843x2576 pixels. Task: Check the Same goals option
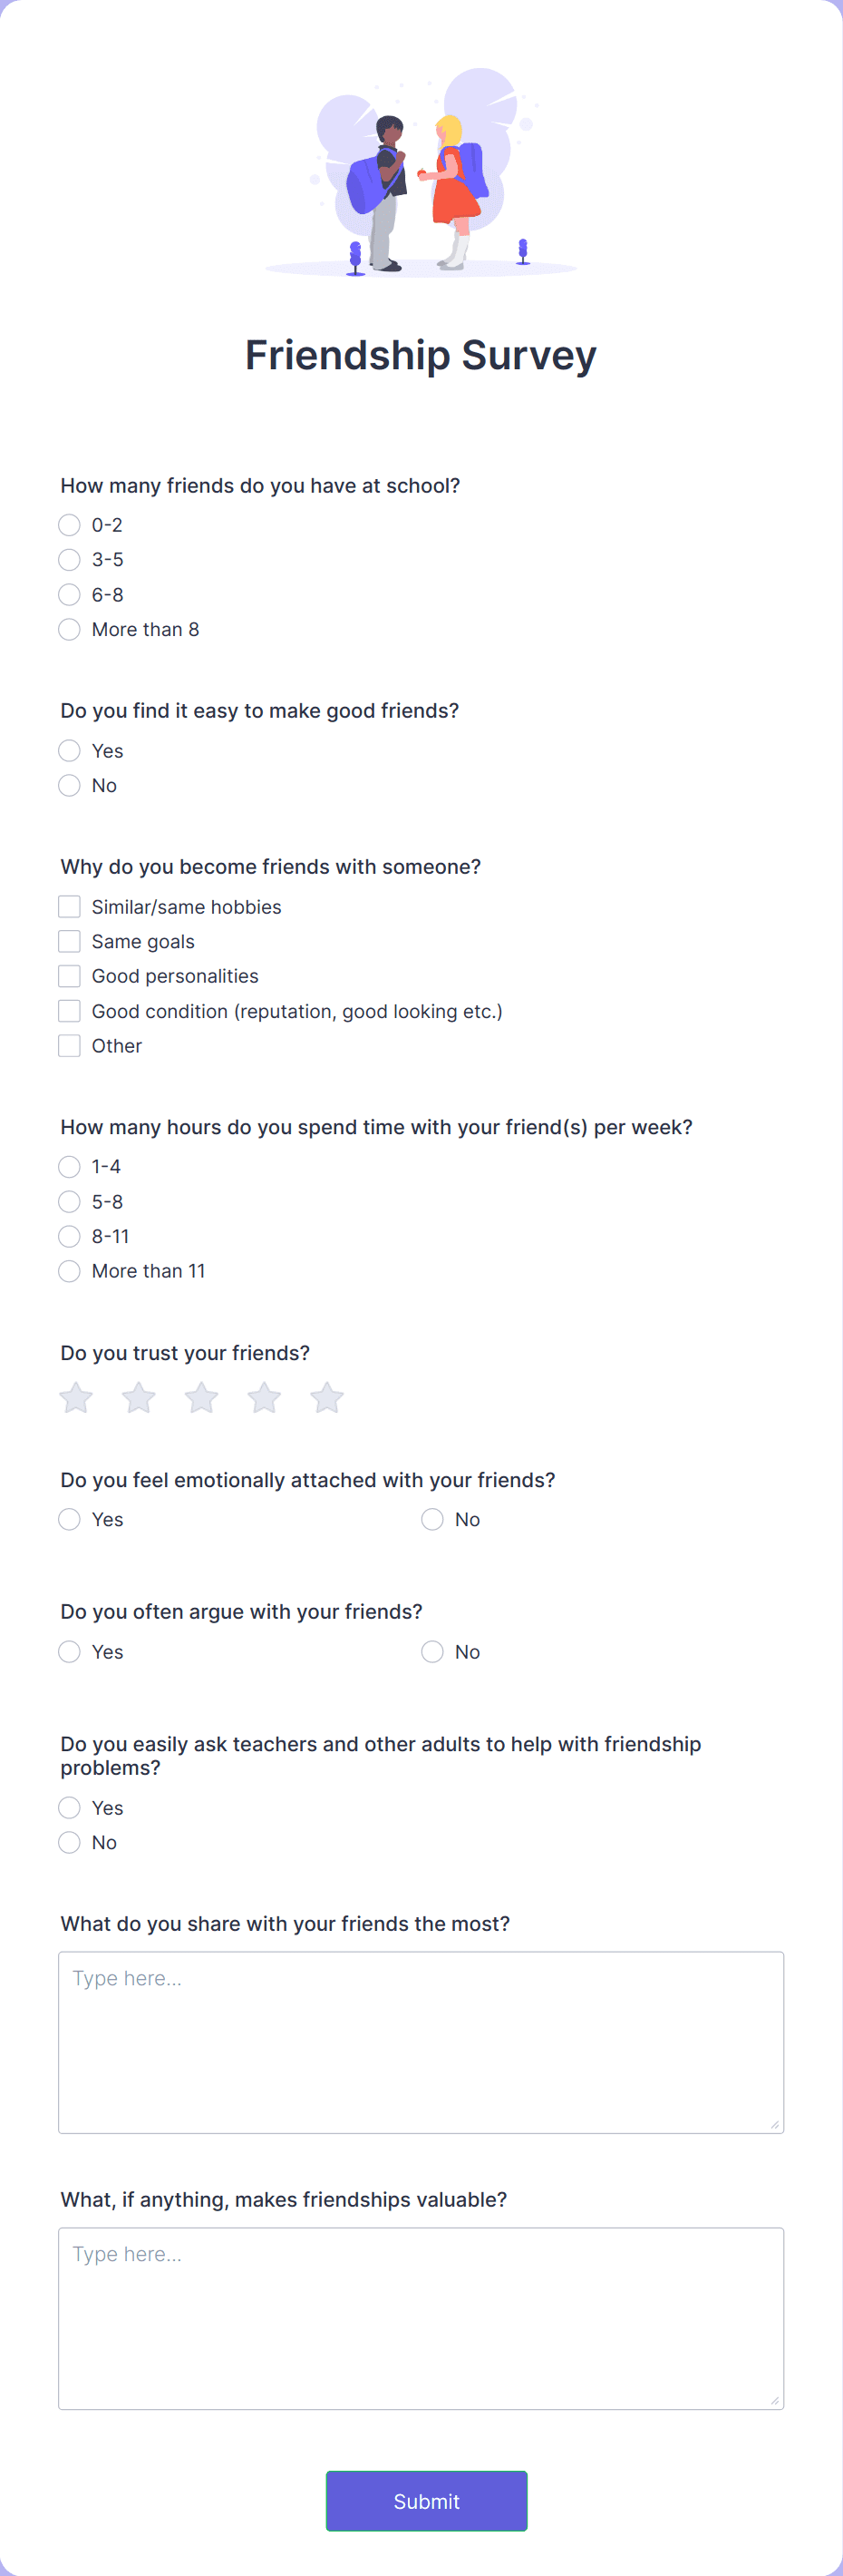(69, 941)
